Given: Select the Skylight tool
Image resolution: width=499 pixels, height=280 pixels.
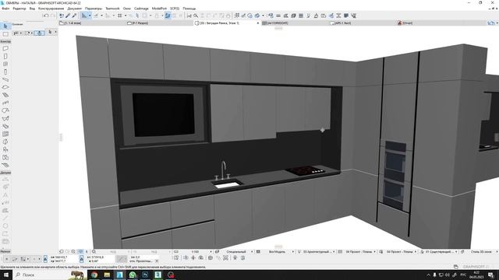Looking at the screenshot, I should (5, 126).
